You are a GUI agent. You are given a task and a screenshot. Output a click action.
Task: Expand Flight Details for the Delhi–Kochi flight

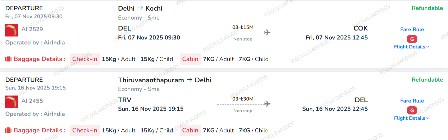[x=412, y=47]
